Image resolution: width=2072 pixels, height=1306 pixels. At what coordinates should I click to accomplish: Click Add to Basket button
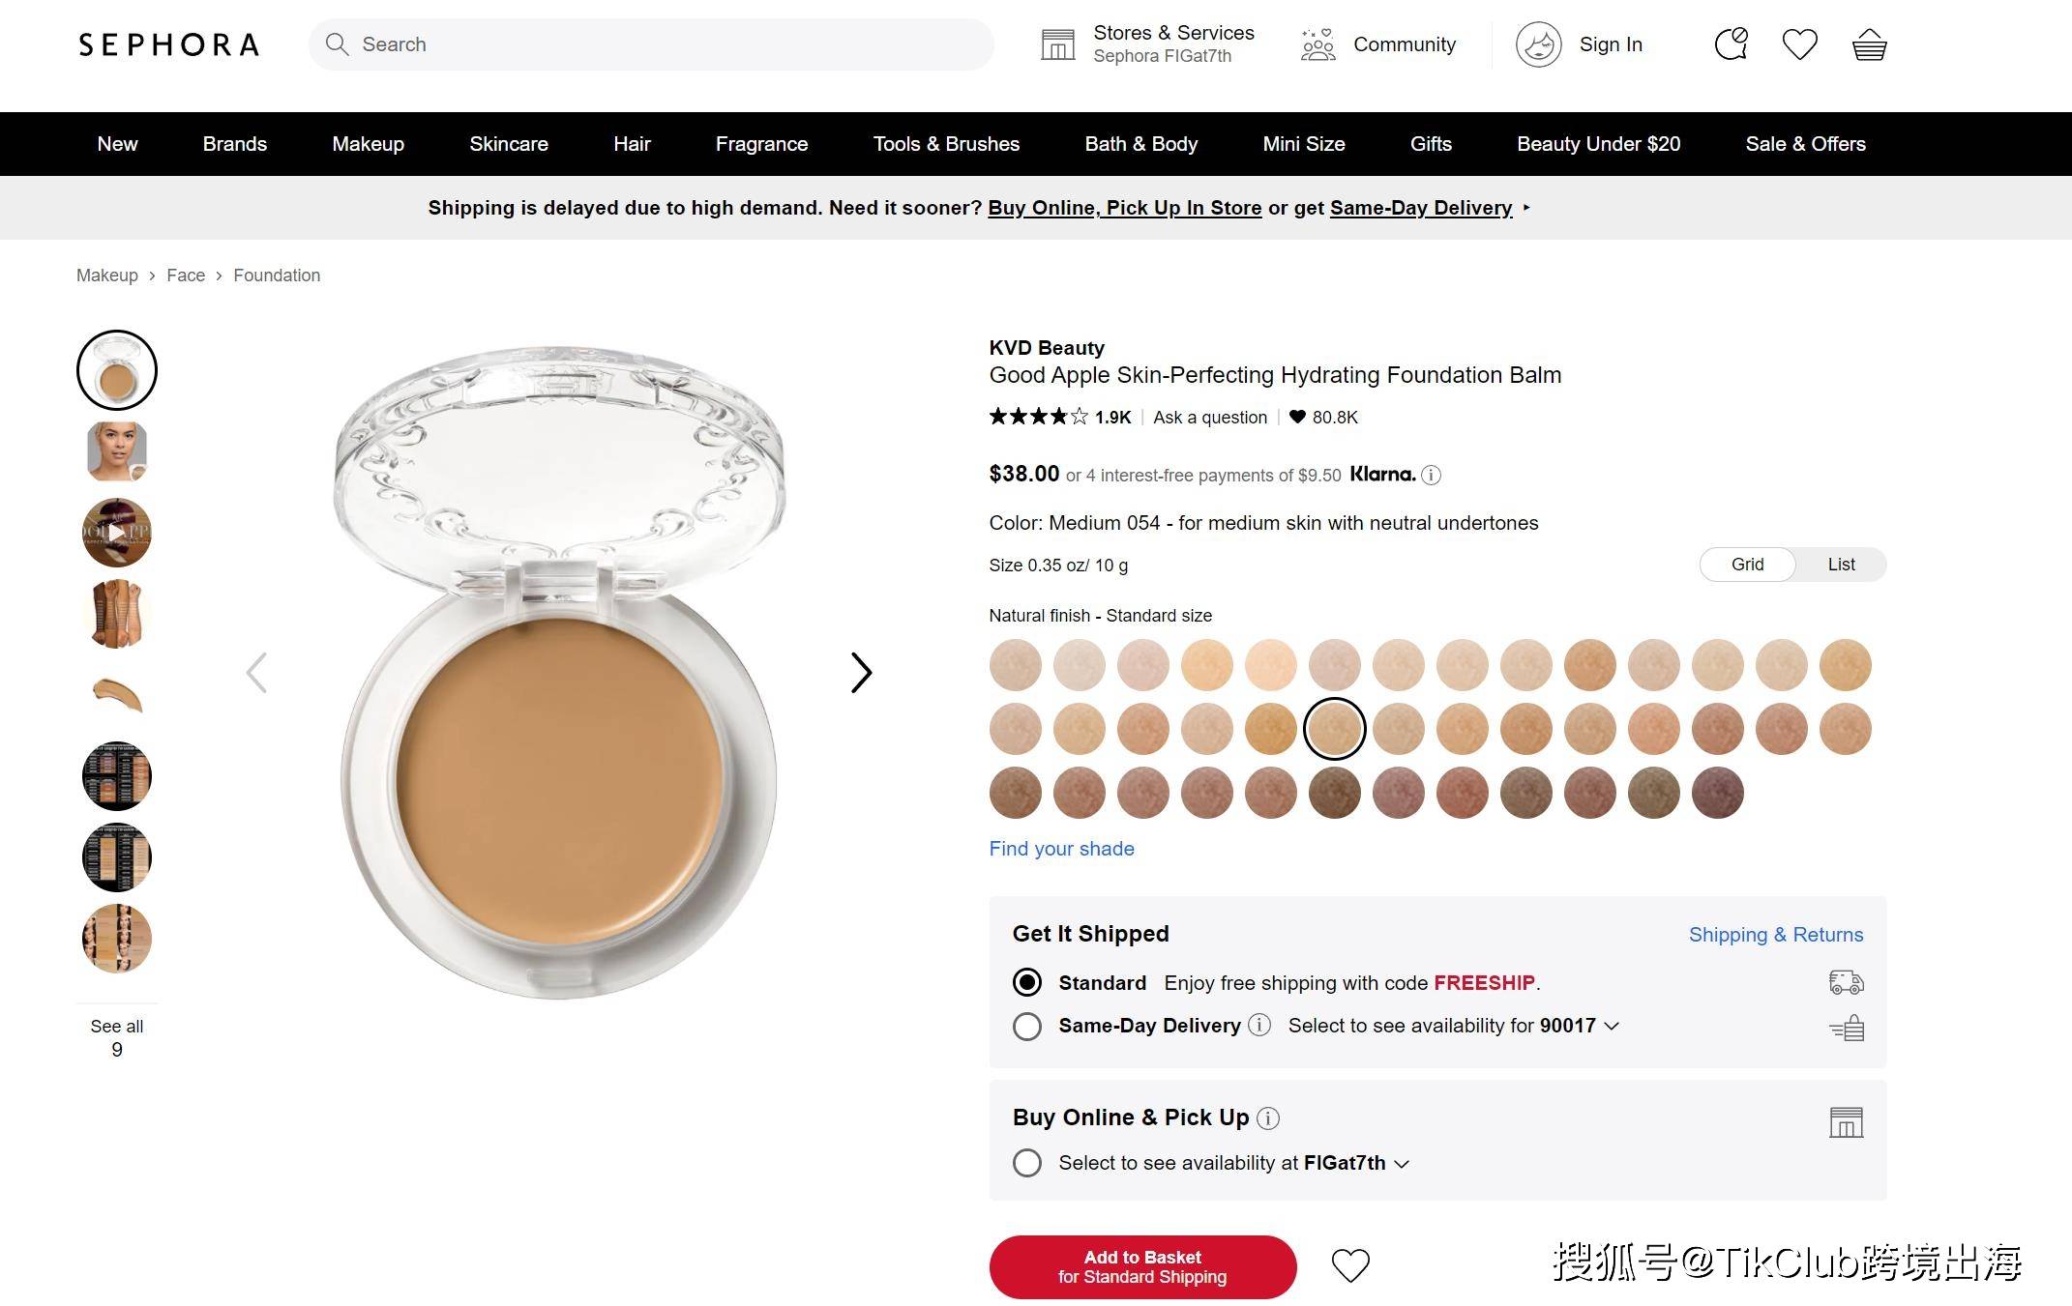[1142, 1266]
